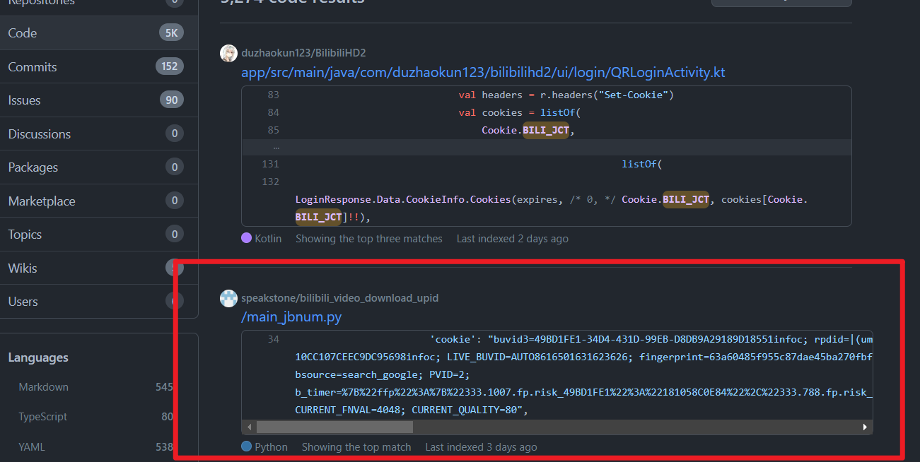Click line number 34 in main_jbnum.py
This screenshot has width=920, height=462.
click(273, 339)
